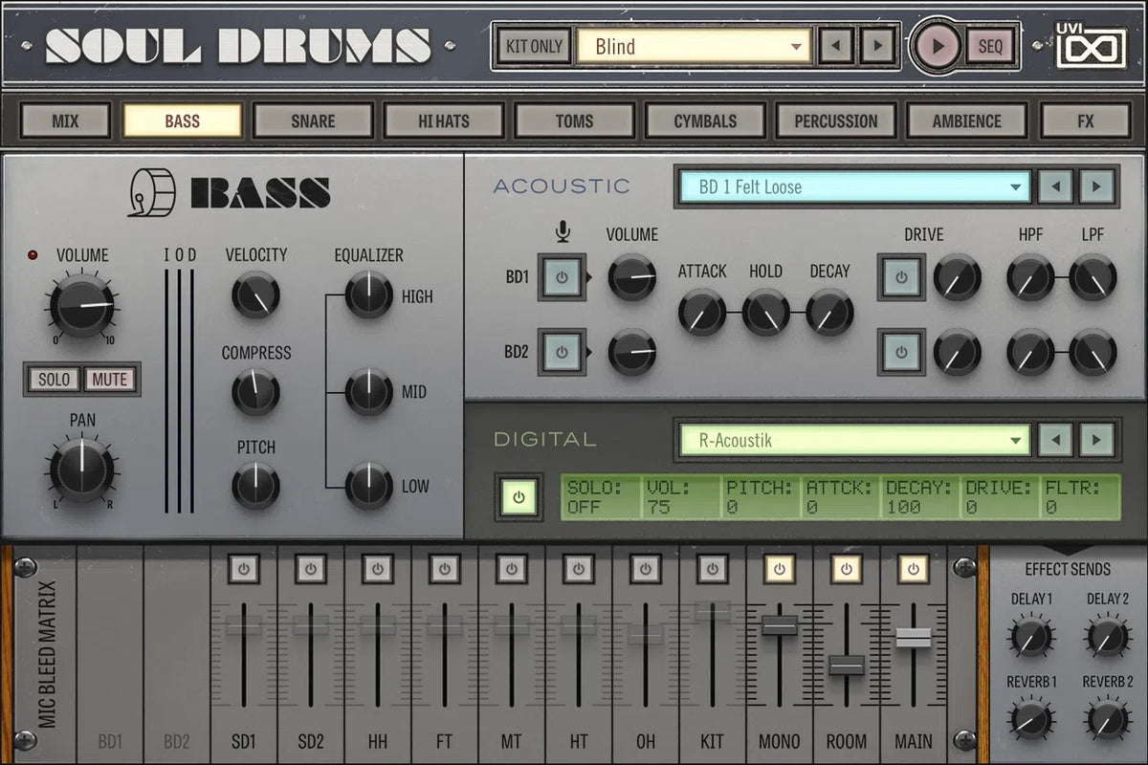Enable the BD2 drive power button
Viewport: 1148px width, 765px height.
pos(900,352)
